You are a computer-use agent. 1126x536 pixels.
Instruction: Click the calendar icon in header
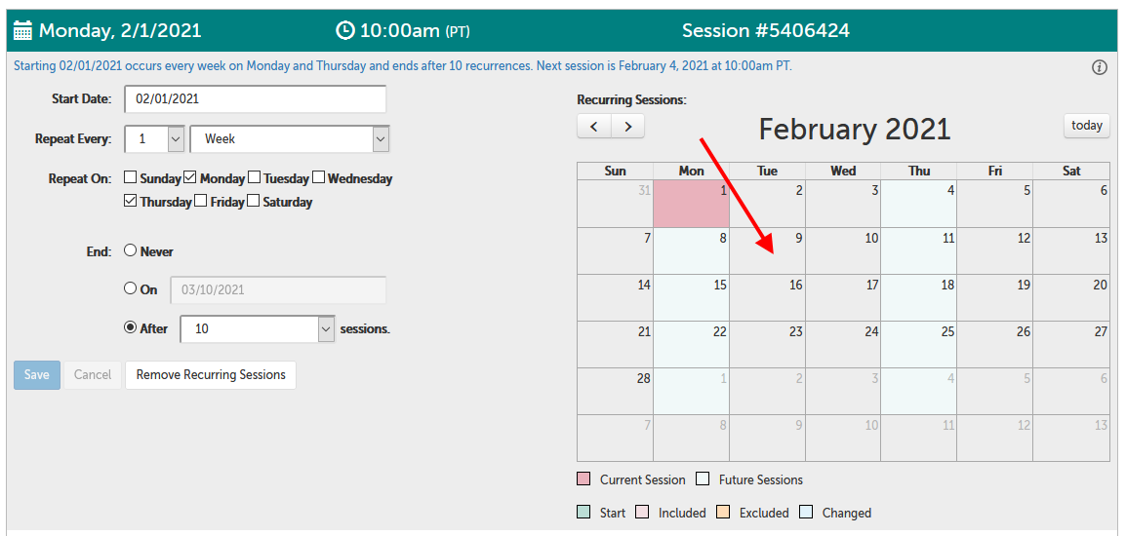coord(22,30)
